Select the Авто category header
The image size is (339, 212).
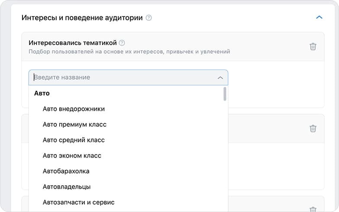[42, 93]
